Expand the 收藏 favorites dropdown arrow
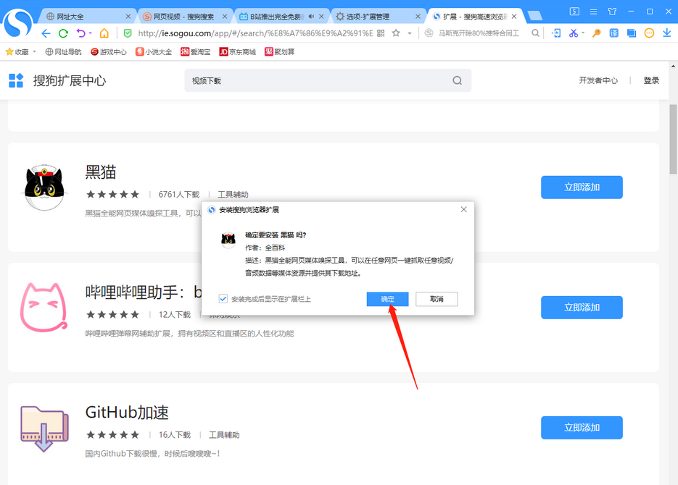Image resolution: width=678 pixels, height=485 pixels. pos(34,52)
